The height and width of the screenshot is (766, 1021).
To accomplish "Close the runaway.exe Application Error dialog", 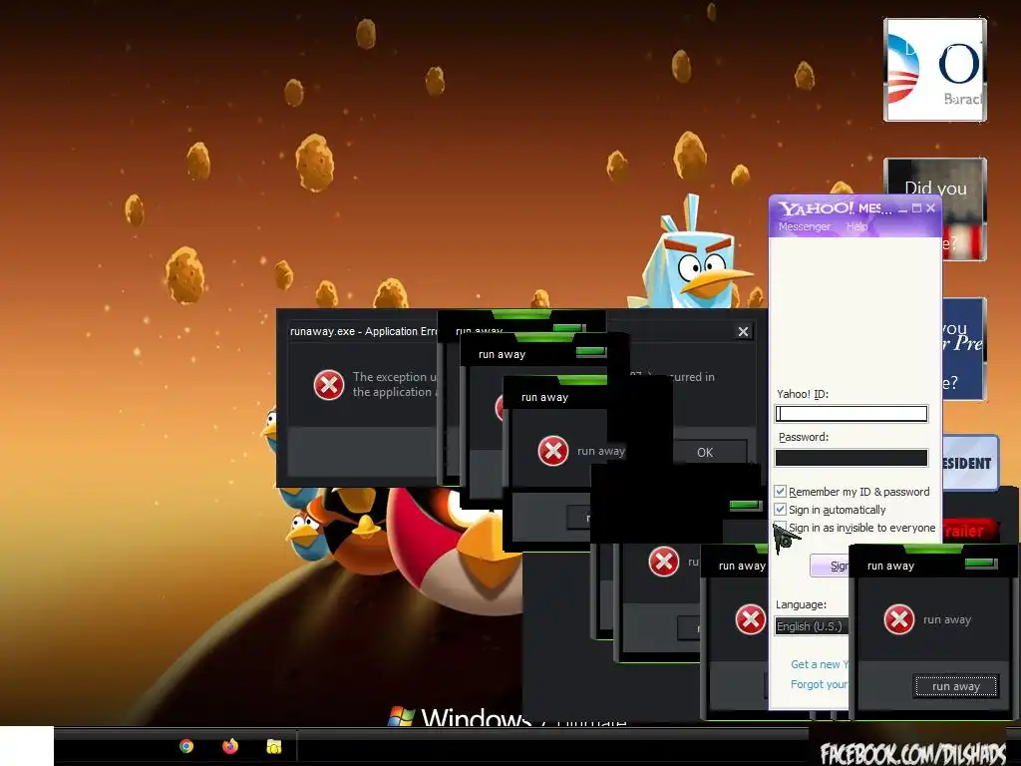I will (743, 331).
